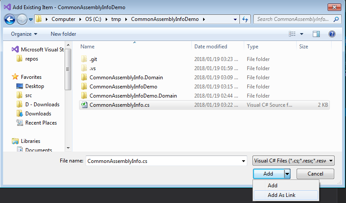Image resolution: width=346 pixels, height=203 pixels.
Task: Click the search magnifier icon
Action: tap(336, 19)
